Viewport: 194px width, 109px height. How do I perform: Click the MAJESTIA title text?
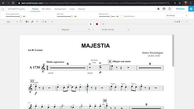[95, 46]
